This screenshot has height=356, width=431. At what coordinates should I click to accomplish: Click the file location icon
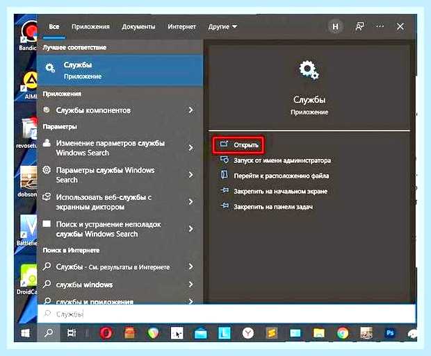tap(225, 175)
